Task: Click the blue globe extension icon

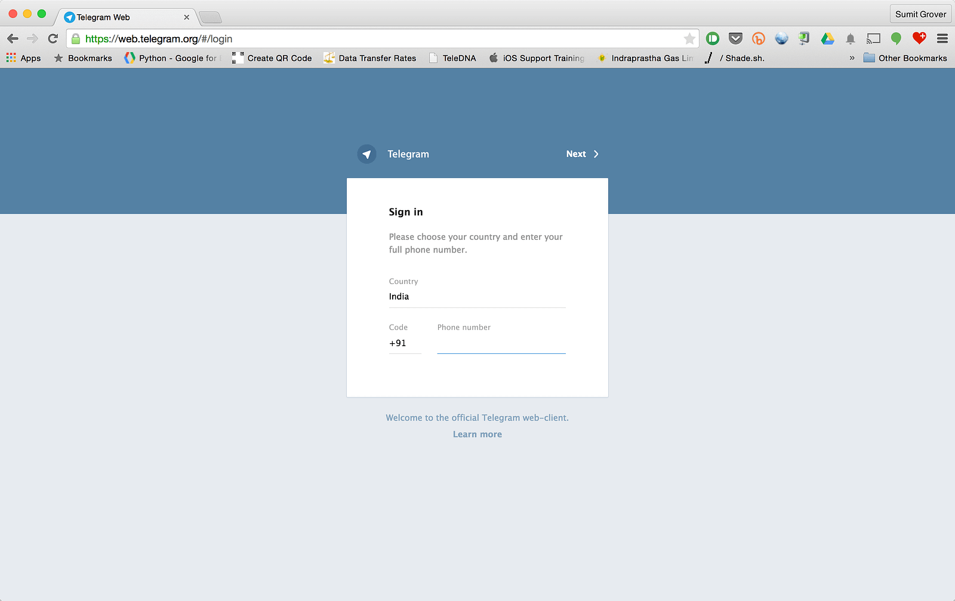Action: (781, 39)
